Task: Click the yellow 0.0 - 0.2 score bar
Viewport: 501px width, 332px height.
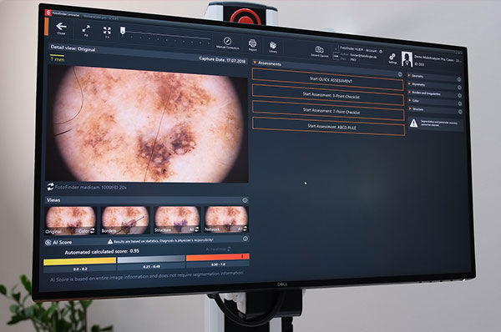Action: click(80, 261)
